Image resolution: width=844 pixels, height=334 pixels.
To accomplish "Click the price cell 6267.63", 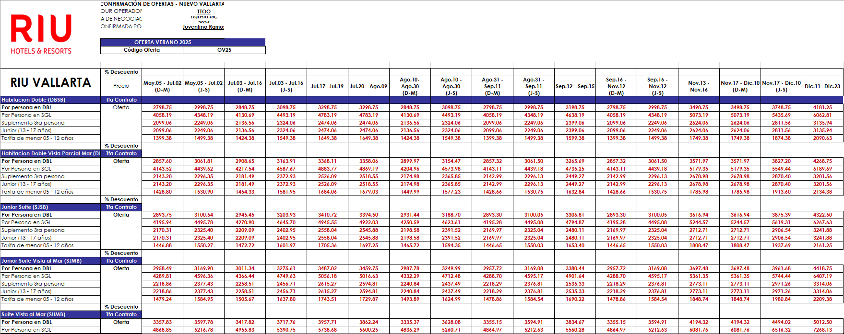I will tap(822, 222).
